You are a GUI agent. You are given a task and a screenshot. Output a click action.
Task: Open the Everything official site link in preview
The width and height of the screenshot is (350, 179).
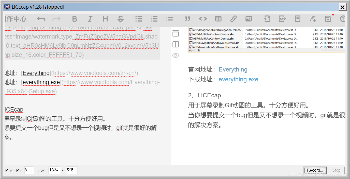(233, 69)
